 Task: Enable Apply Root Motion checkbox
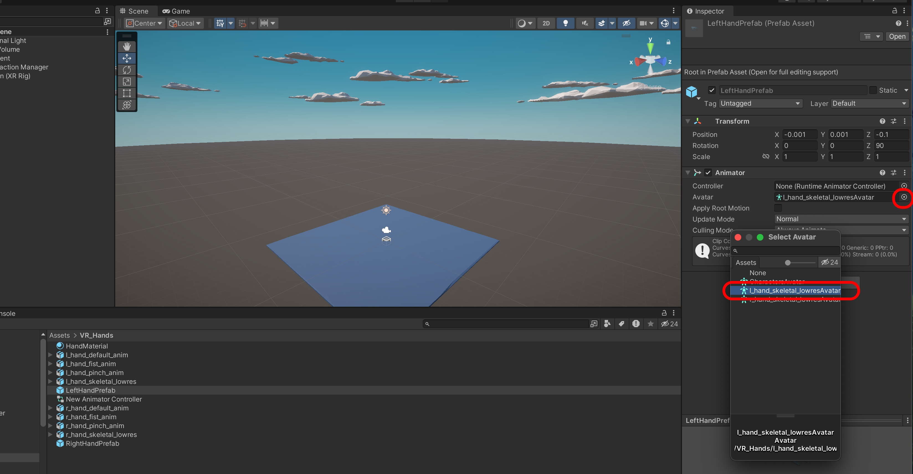coord(778,208)
